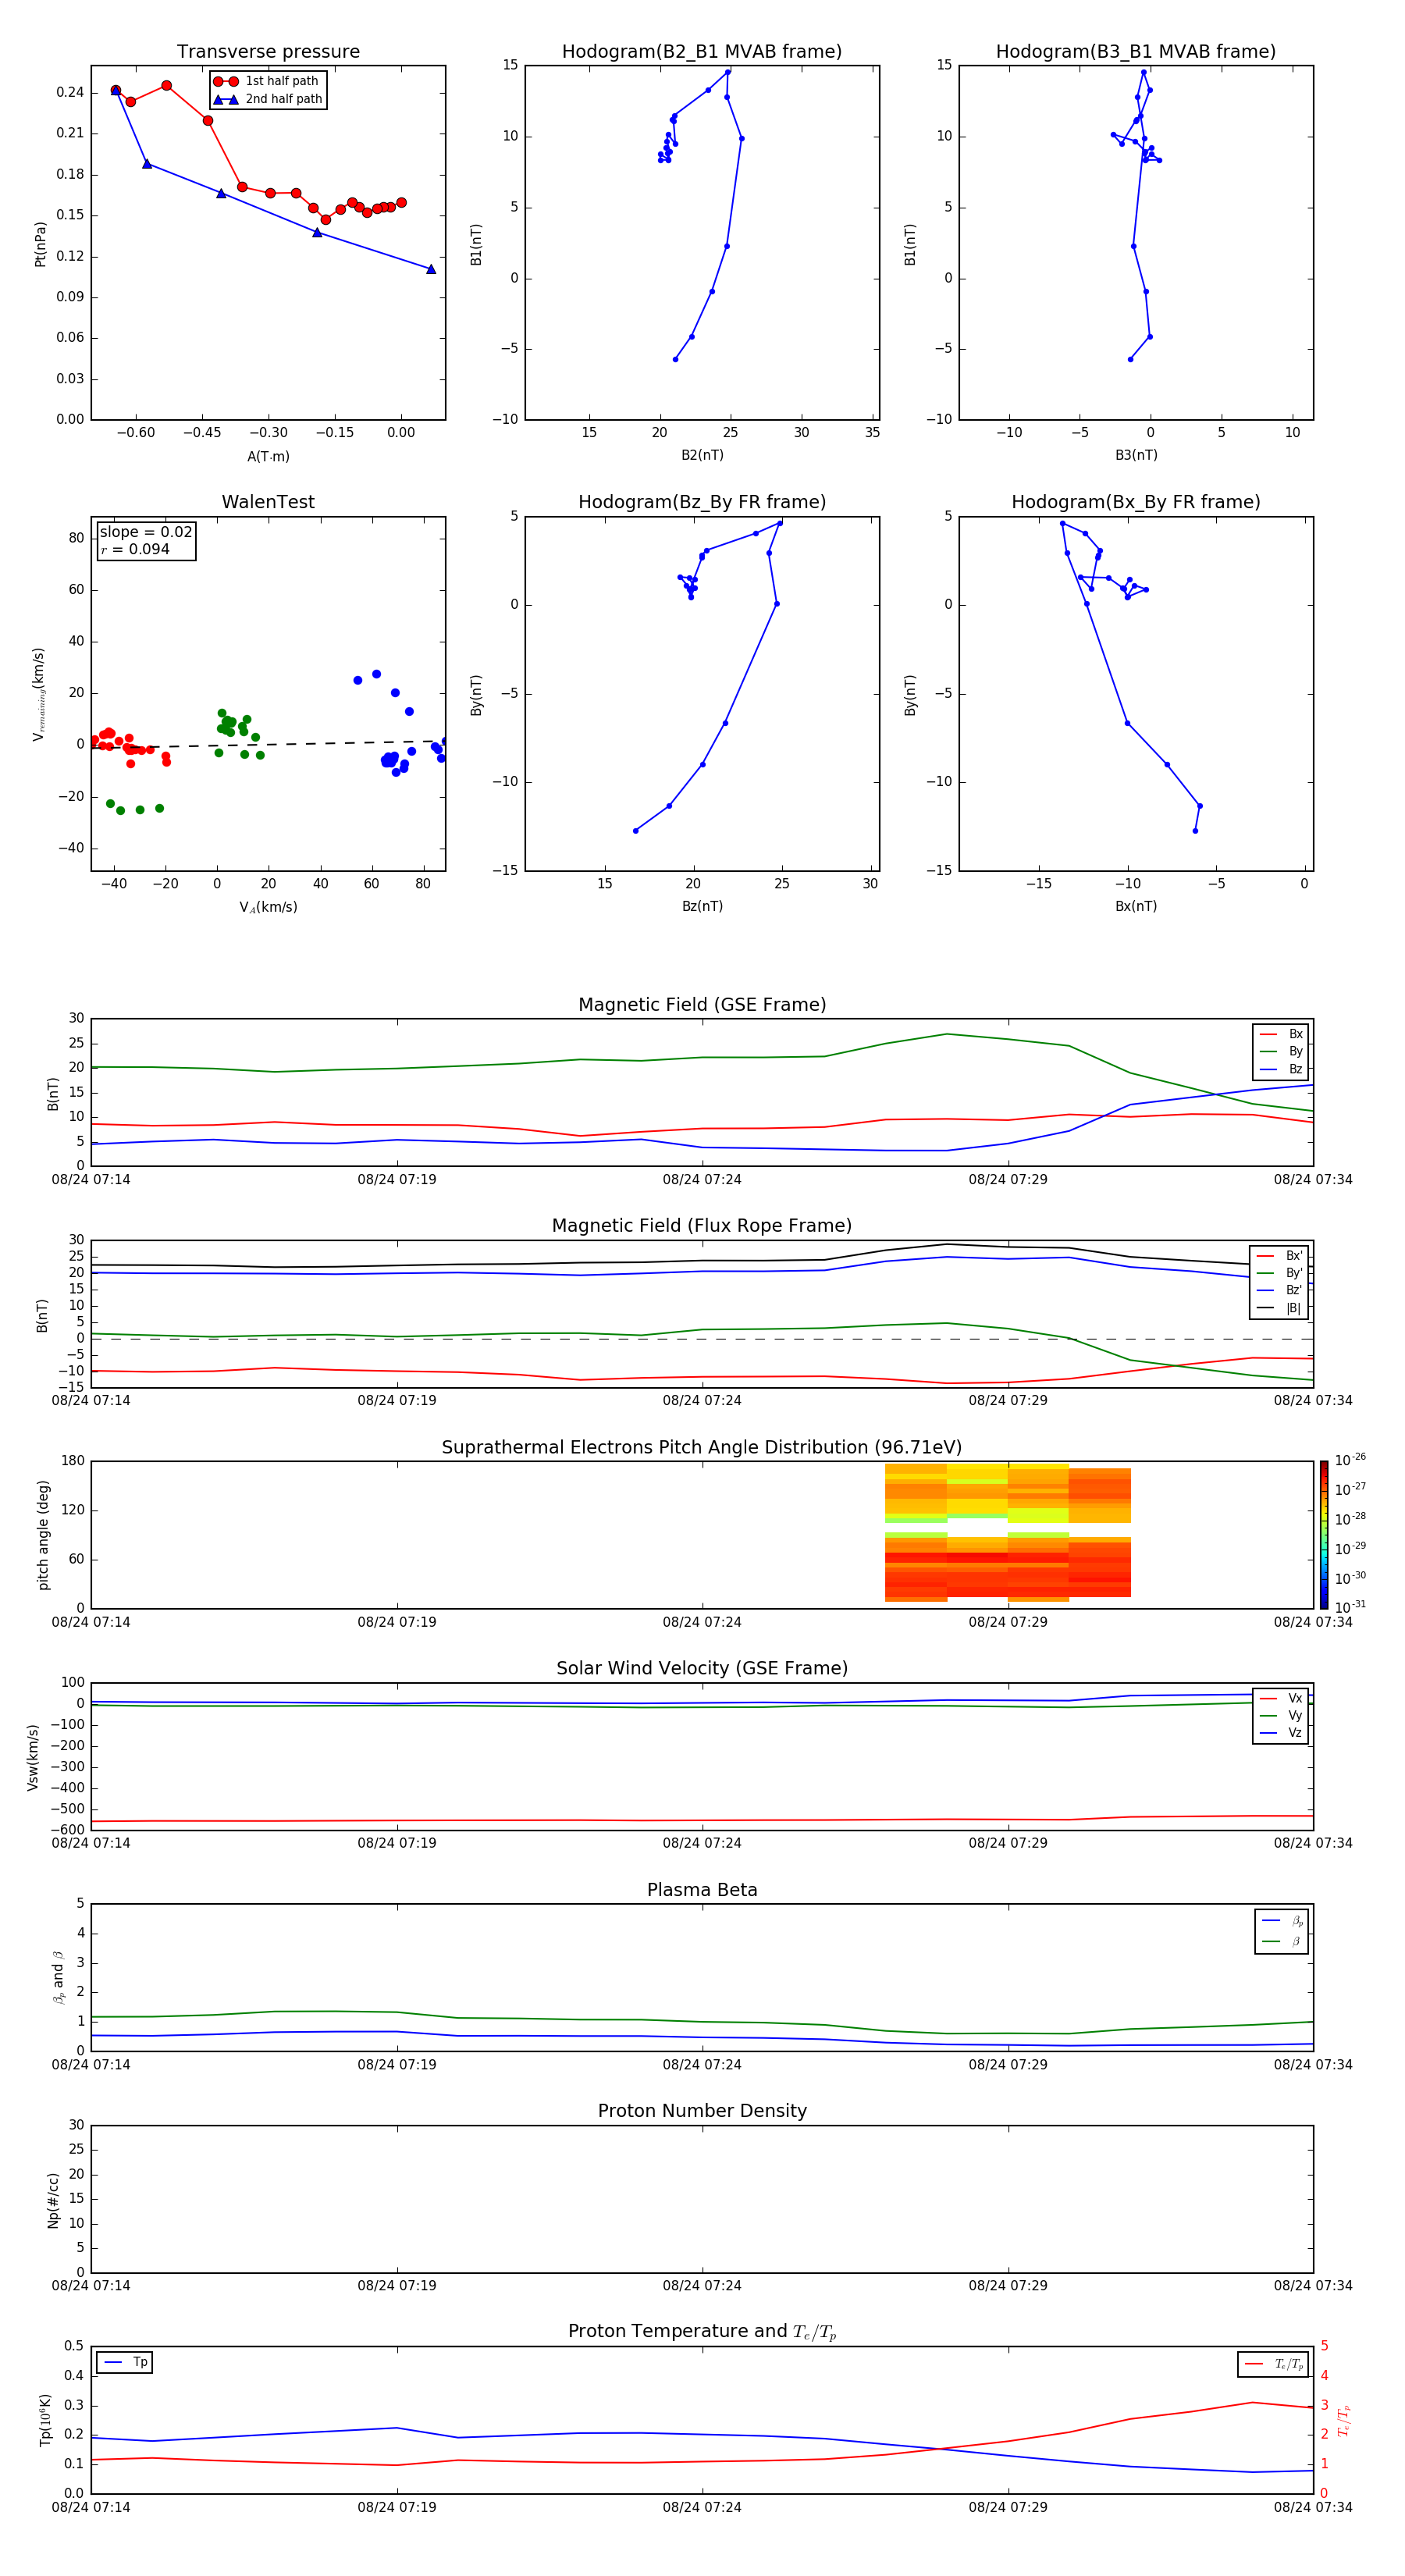Screen dimensions: 1405x2576
Task: Click the 'Proton Number Density' title
Action: 702,2112
